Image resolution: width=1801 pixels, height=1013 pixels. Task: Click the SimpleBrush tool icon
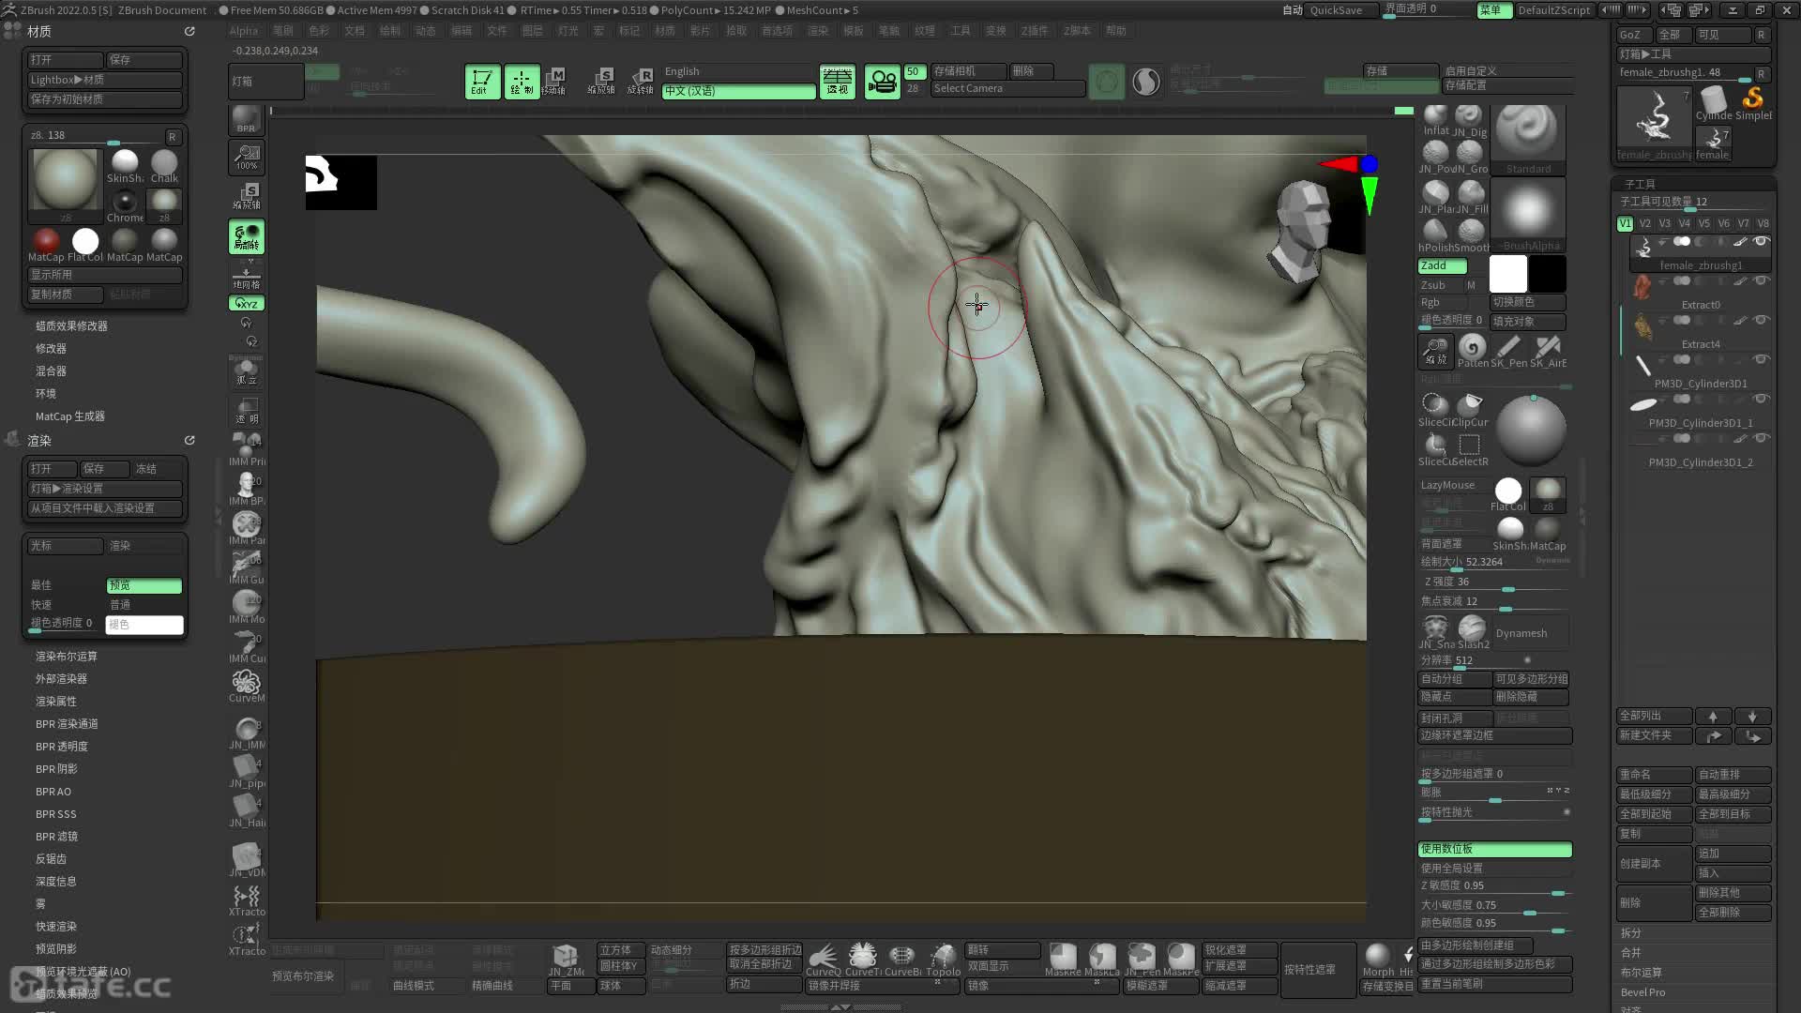[1753, 103]
